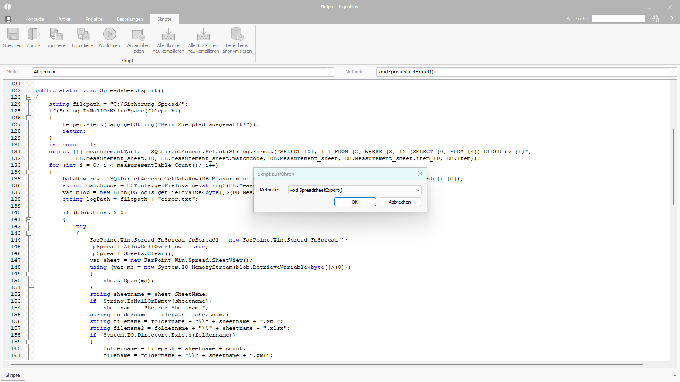The width and height of the screenshot is (680, 382).
Task: Collapse the try block fold at line 143
Action: pyautogui.click(x=29, y=233)
